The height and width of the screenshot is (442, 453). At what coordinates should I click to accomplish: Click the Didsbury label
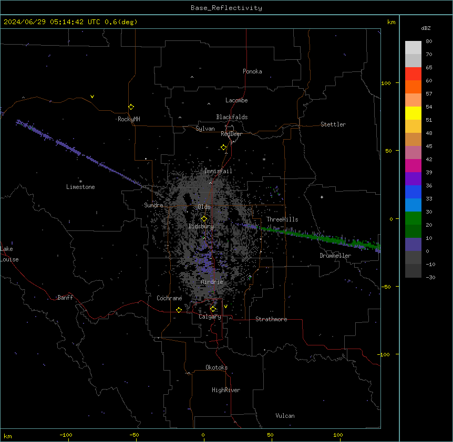point(201,226)
